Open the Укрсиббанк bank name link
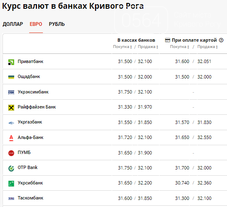Screen dimensions: 227x207 tap(30, 183)
